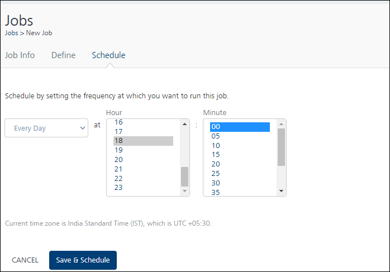This screenshot has height=272, width=390.
Task: Click the Hour list scrollbar thumb
Action: (184, 177)
